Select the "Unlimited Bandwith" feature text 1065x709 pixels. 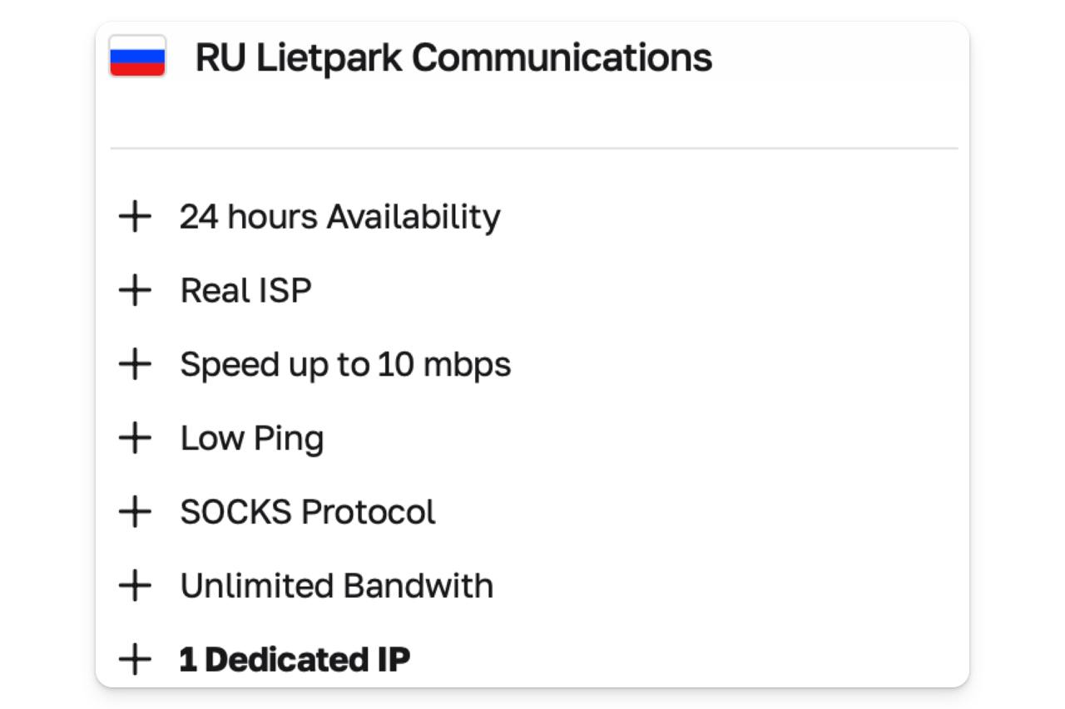click(336, 586)
